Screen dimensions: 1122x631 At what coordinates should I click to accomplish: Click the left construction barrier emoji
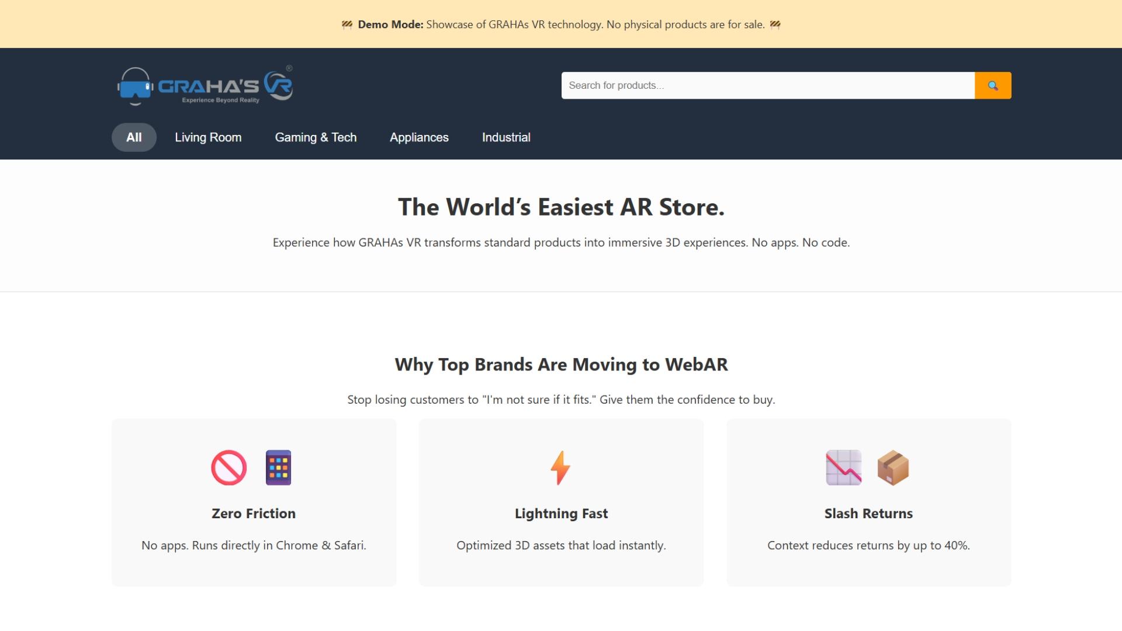(347, 25)
